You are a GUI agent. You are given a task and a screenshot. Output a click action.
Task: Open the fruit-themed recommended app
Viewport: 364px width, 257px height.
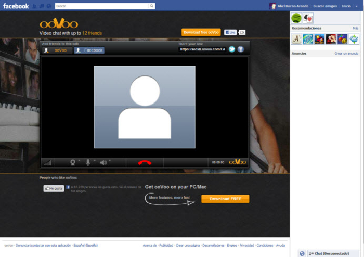tap(342, 39)
